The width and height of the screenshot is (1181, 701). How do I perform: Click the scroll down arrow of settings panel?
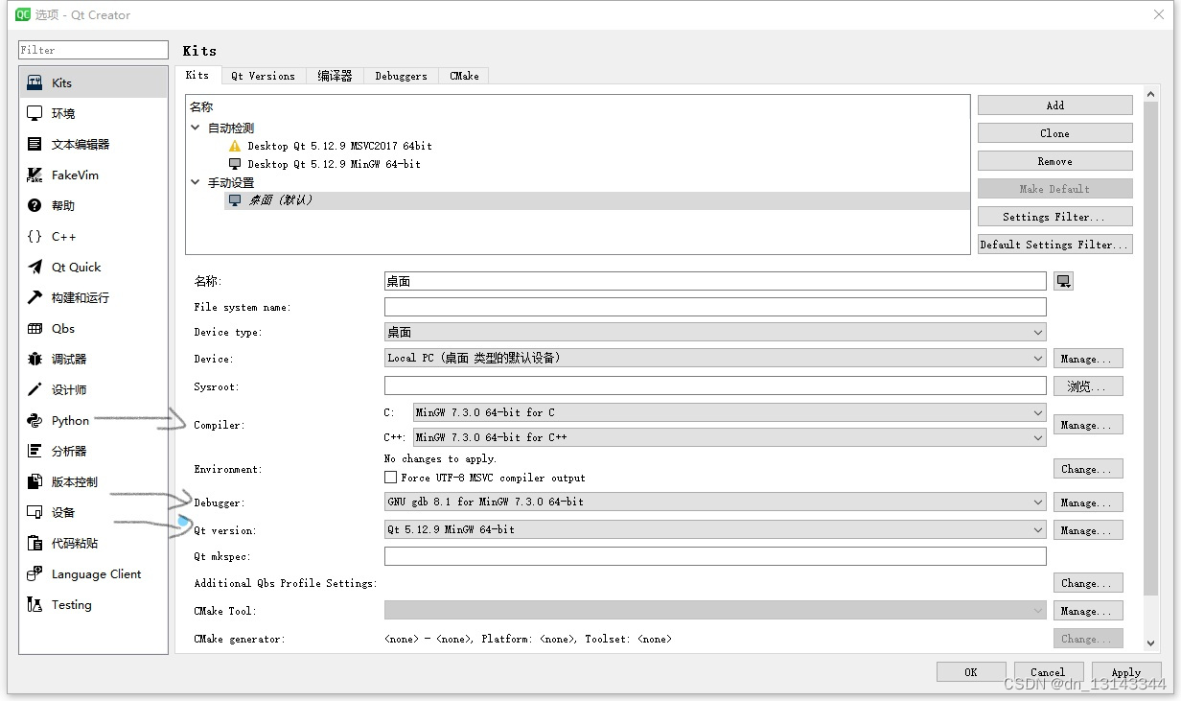1151,644
